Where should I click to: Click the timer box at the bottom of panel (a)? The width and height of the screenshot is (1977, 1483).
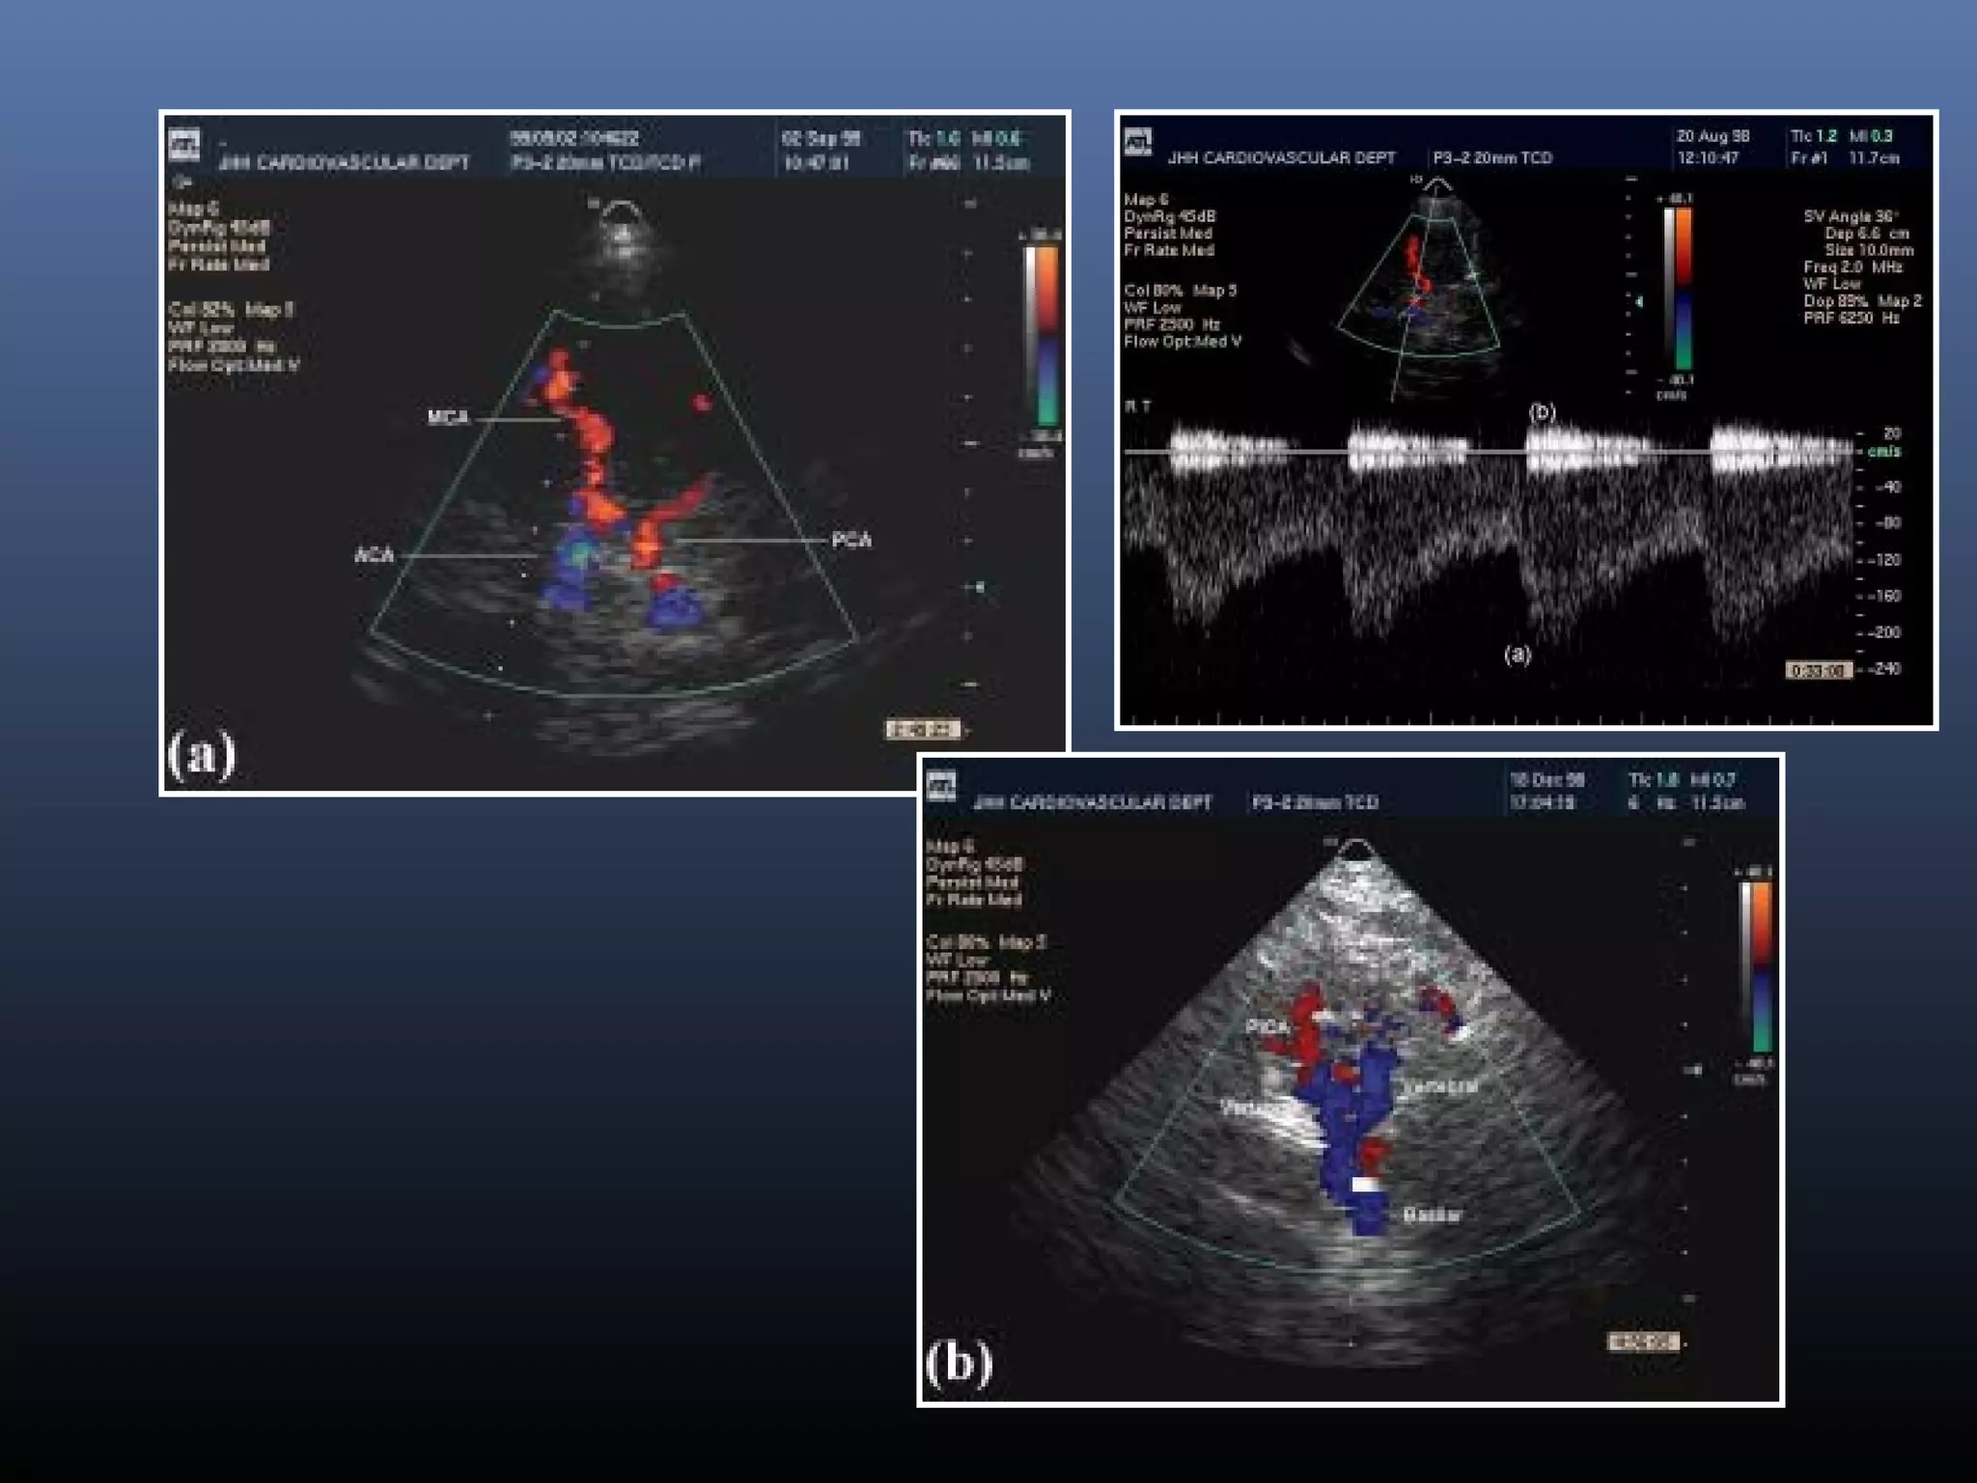923,729
